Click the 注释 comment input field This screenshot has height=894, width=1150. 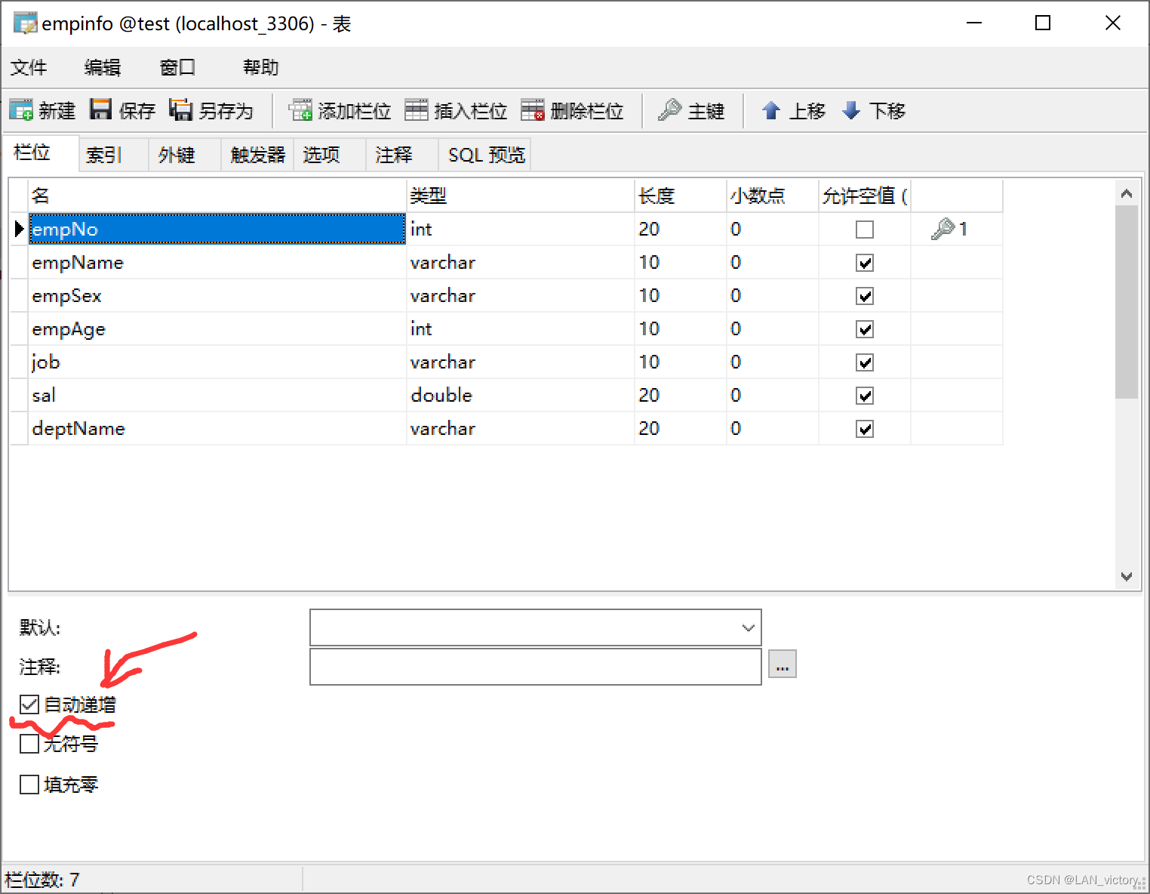point(536,667)
